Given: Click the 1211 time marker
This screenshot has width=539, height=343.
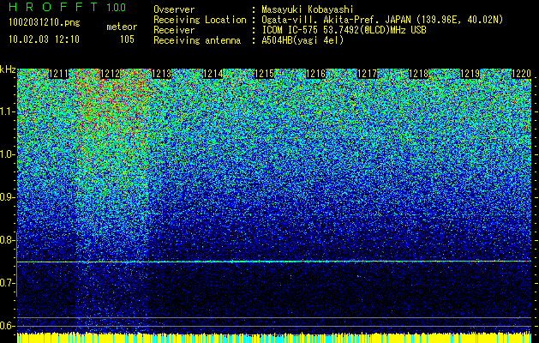Looking at the screenshot, I should pos(59,74).
